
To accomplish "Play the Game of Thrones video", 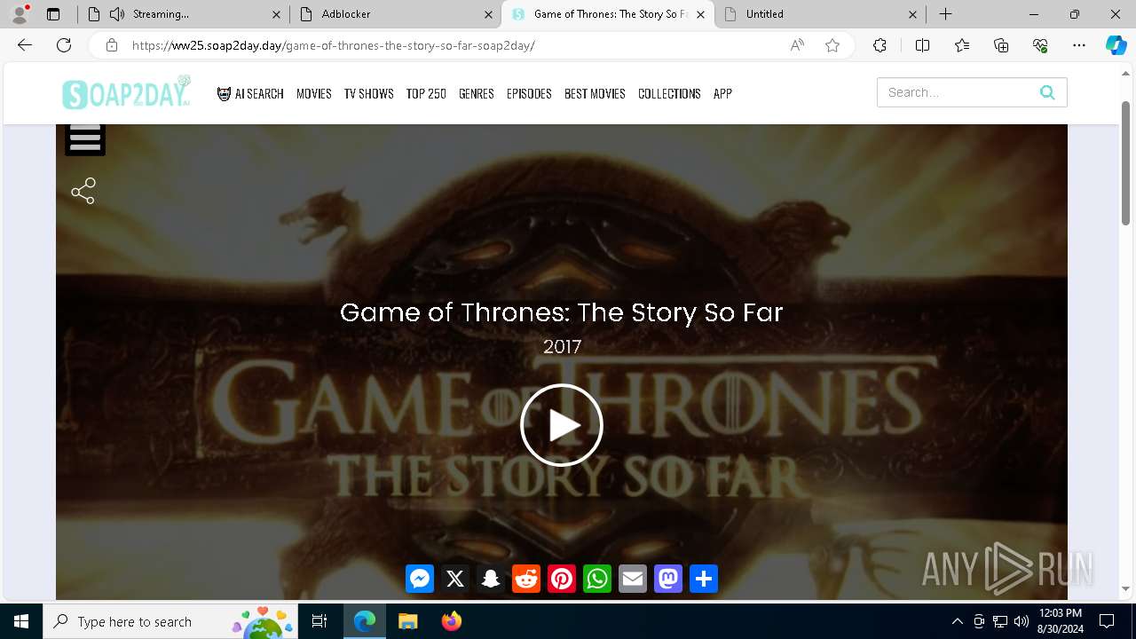I will tap(562, 425).
